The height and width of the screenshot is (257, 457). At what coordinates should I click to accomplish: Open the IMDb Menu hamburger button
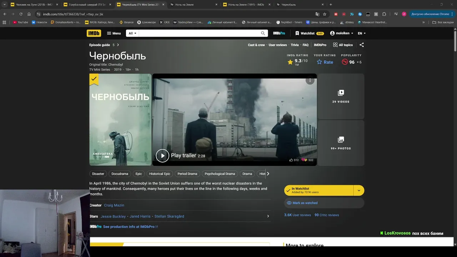(114, 33)
